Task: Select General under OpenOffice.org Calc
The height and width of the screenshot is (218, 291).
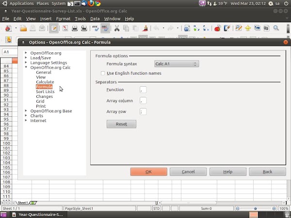Action: (44, 72)
